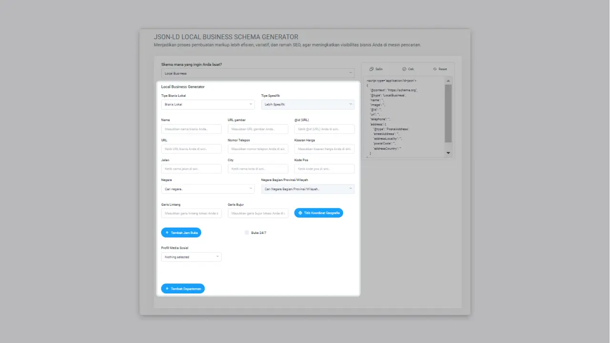610x343 pixels.
Task: Open the Local Business schema dropdown
Action: pos(257,73)
